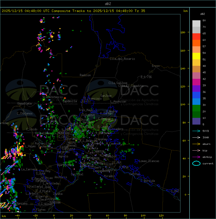Screen dimensions: 216x219
Task: Click the Lomas_Blancas place label
Action: click(149, 161)
